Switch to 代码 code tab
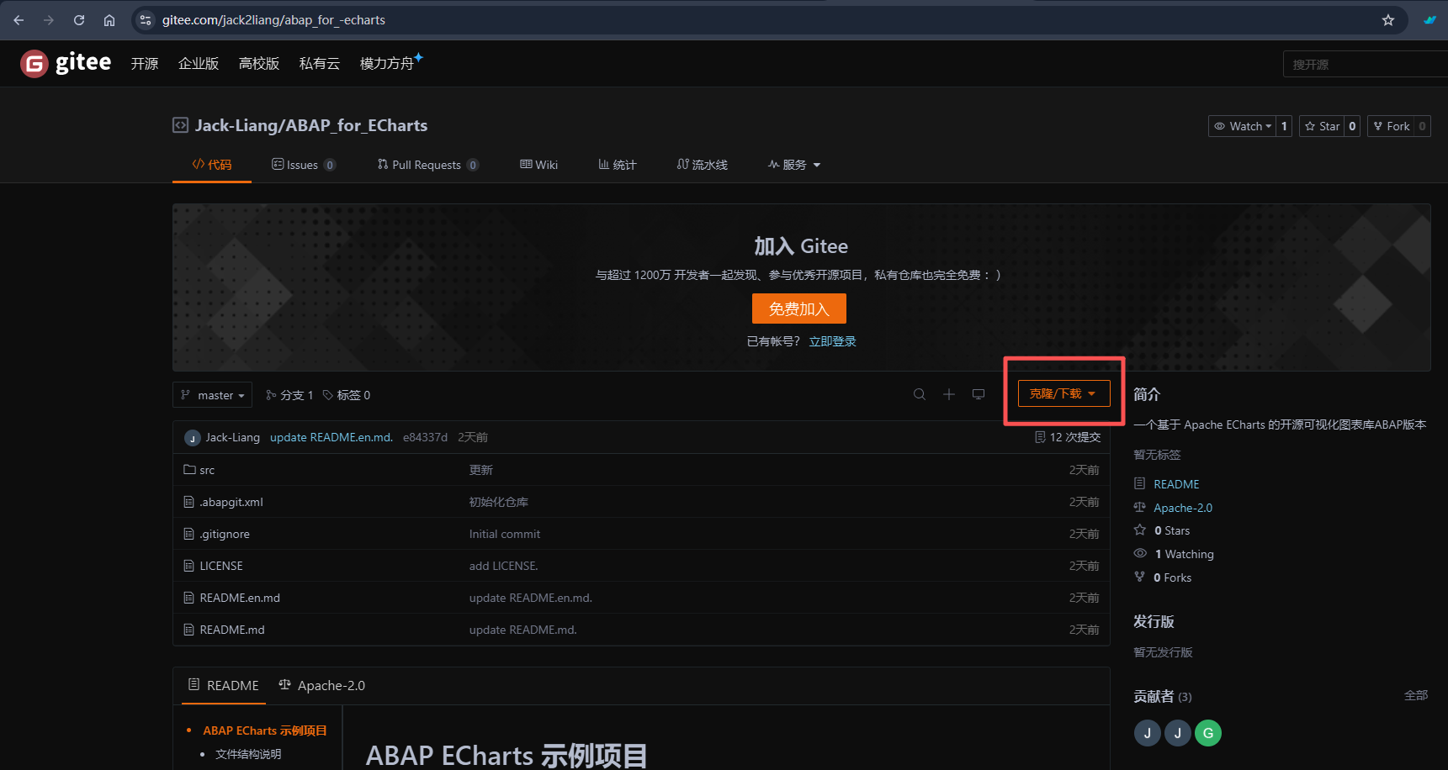This screenshot has height=770, width=1448. coord(212,165)
